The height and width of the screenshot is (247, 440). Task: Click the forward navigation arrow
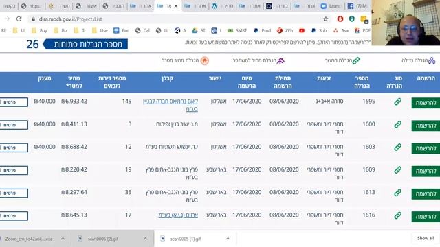point(8,19)
